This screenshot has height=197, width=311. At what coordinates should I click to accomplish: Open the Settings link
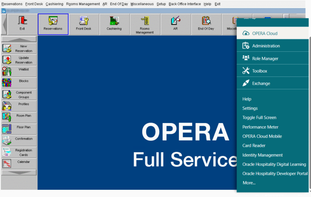(x=250, y=108)
